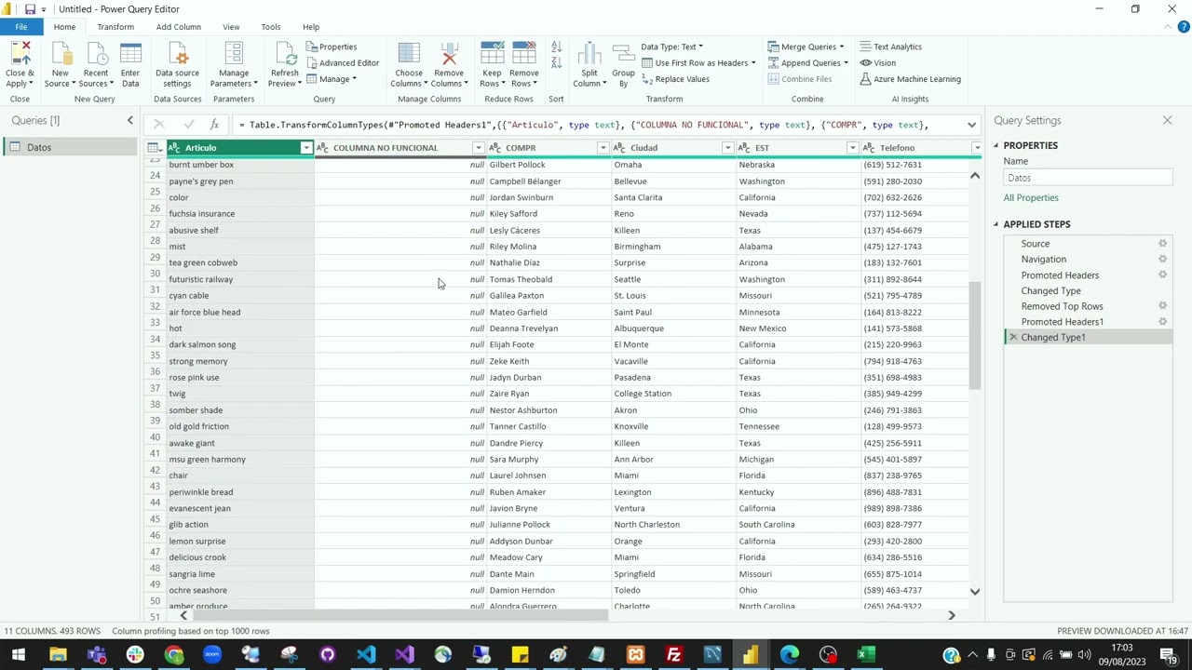Viewport: 1192px width, 670px height.
Task: Open the Append Queries dropdown
Action: point(808,63)
